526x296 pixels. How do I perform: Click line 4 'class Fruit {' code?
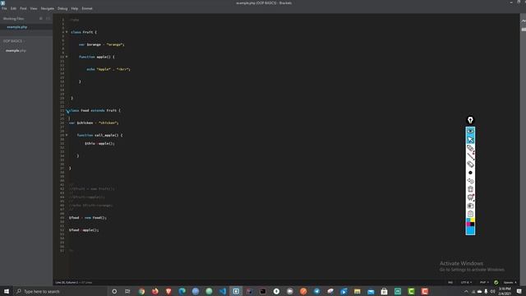coord(84,32)
